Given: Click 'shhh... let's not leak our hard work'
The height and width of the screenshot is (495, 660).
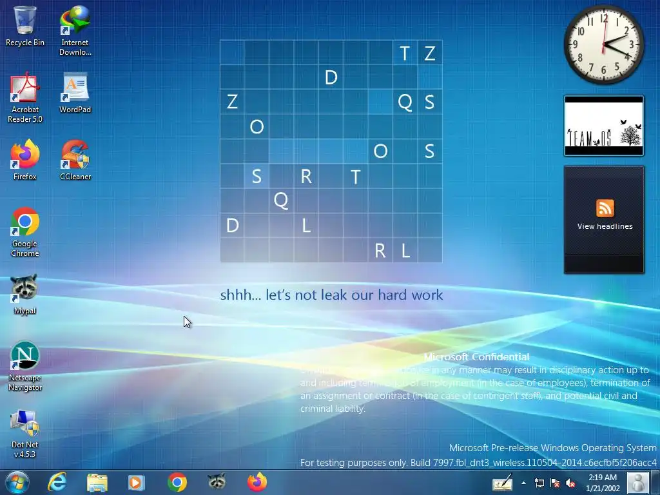Looking at the screenshot, I should (331, 295).
